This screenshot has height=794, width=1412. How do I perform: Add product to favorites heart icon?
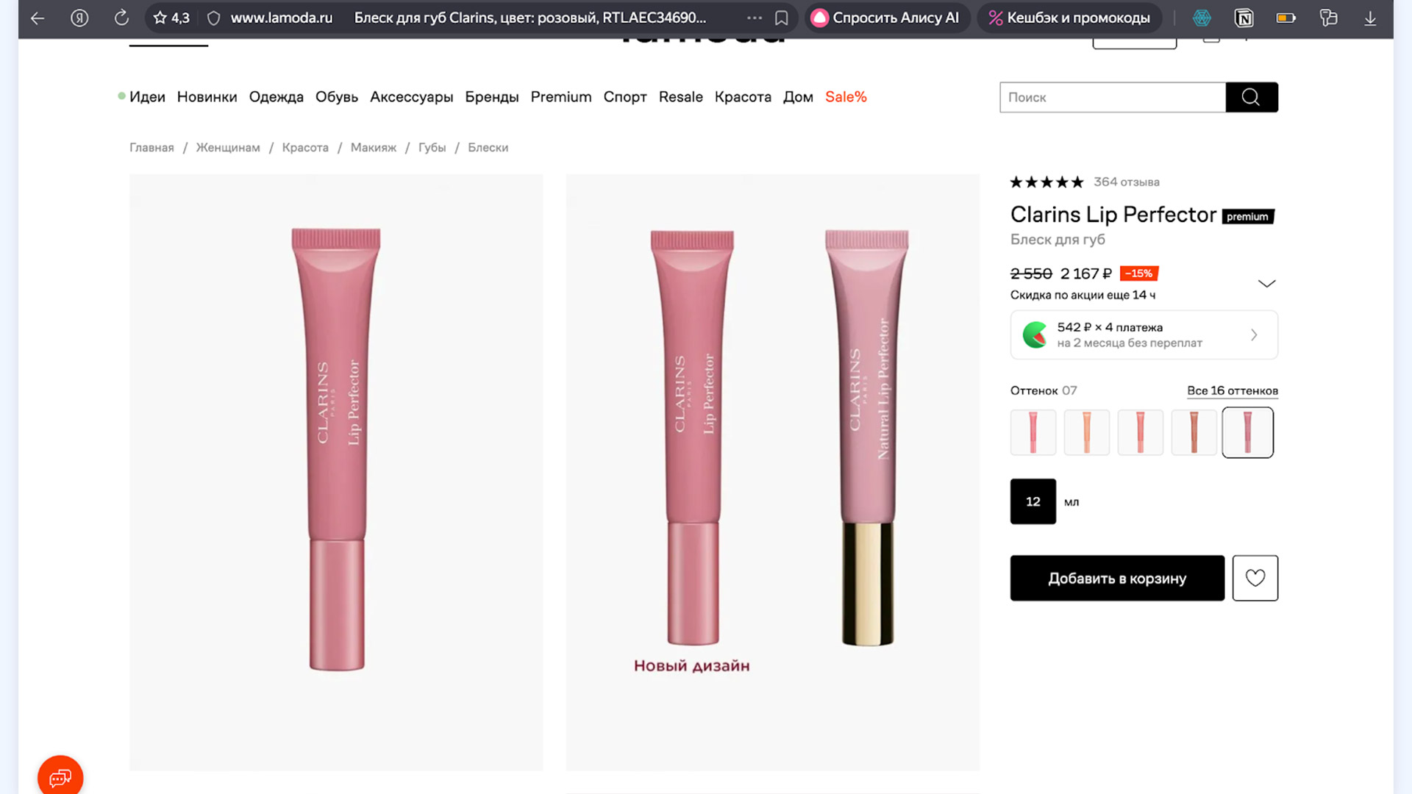(1255, 578)
